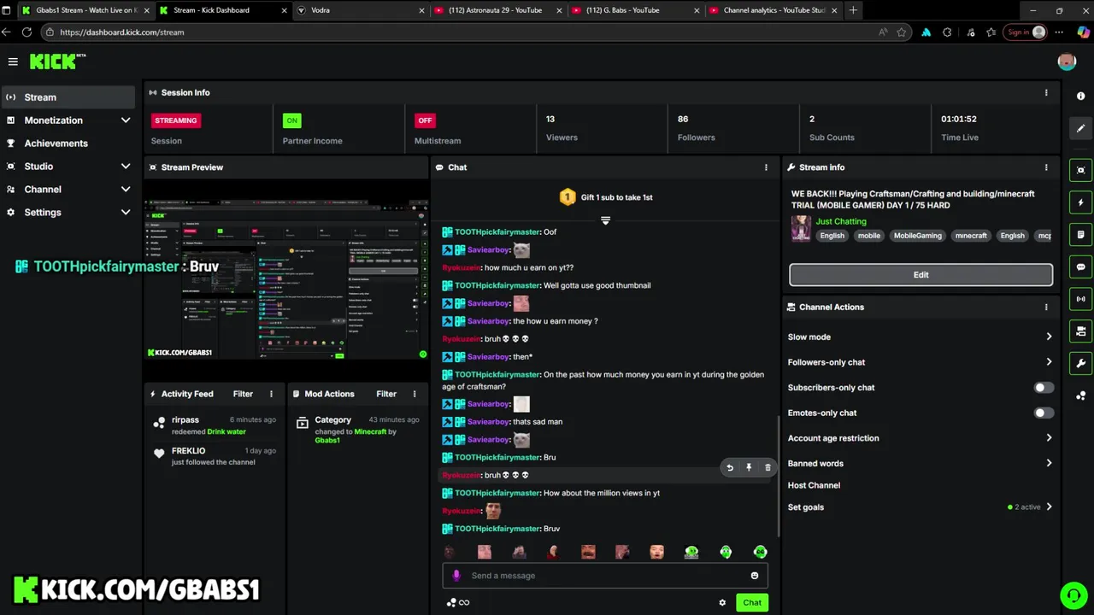Click the Send a message input field
This screenshot has height=615, width=1094.
[x=605, y=576]
